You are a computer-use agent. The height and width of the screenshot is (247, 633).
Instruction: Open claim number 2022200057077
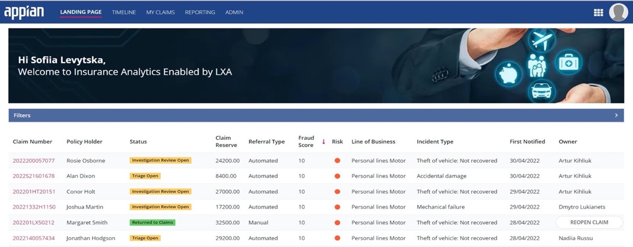coord(34,161)
